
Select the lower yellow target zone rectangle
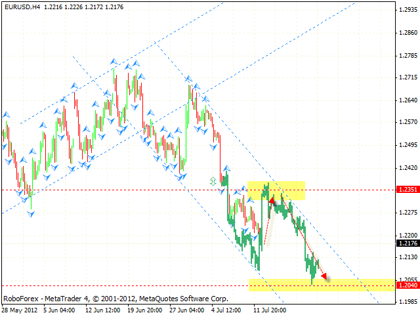(x=322, y=285)
